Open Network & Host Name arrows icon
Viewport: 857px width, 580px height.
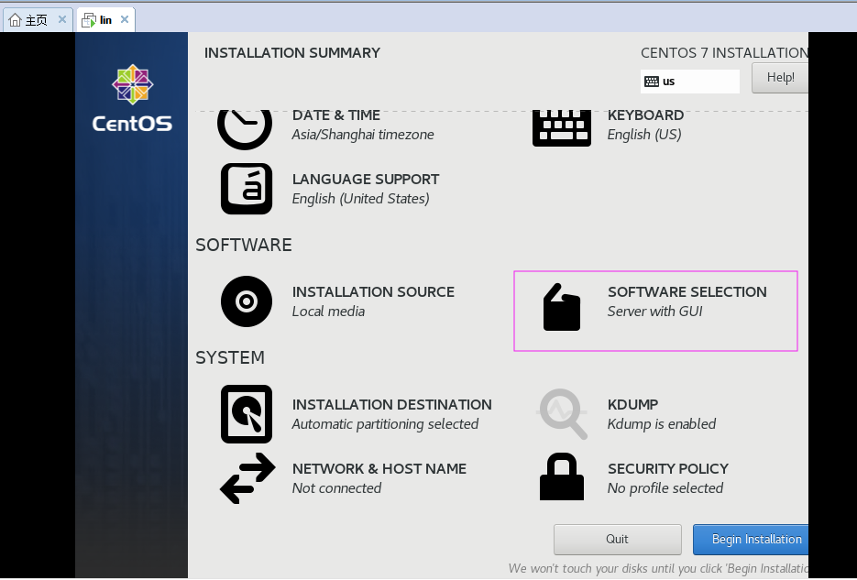click(x=247, y=478)
